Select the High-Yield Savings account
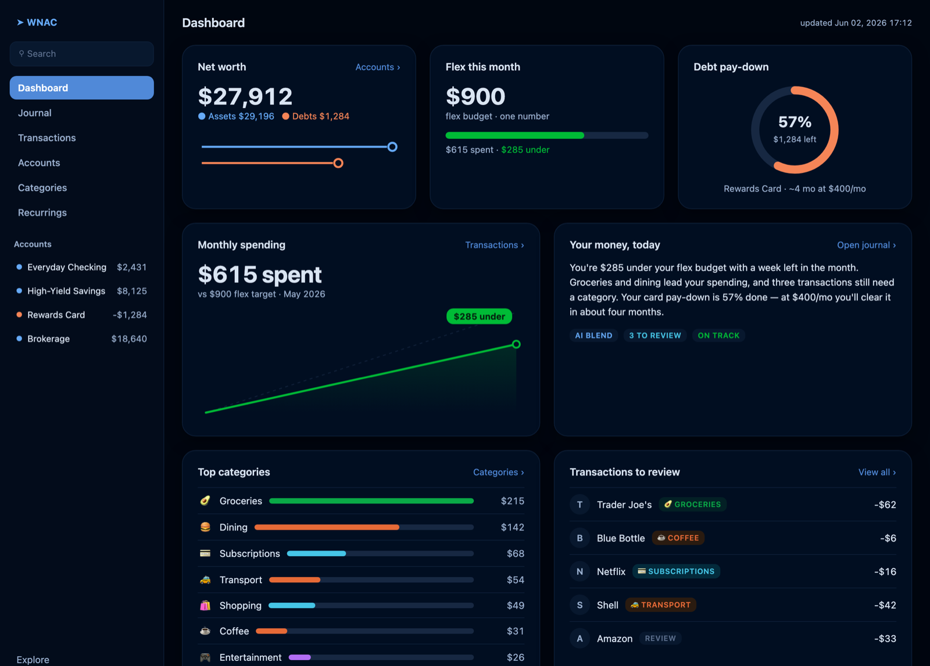 point(82,291)
